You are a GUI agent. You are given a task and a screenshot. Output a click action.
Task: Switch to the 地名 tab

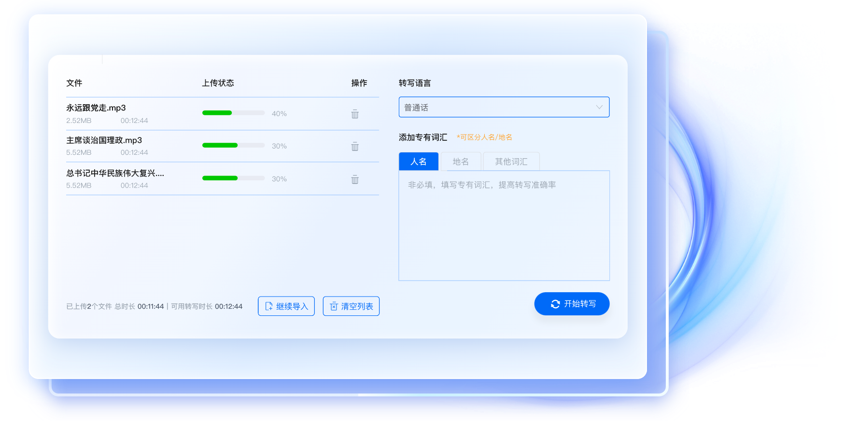coord(461,162)
